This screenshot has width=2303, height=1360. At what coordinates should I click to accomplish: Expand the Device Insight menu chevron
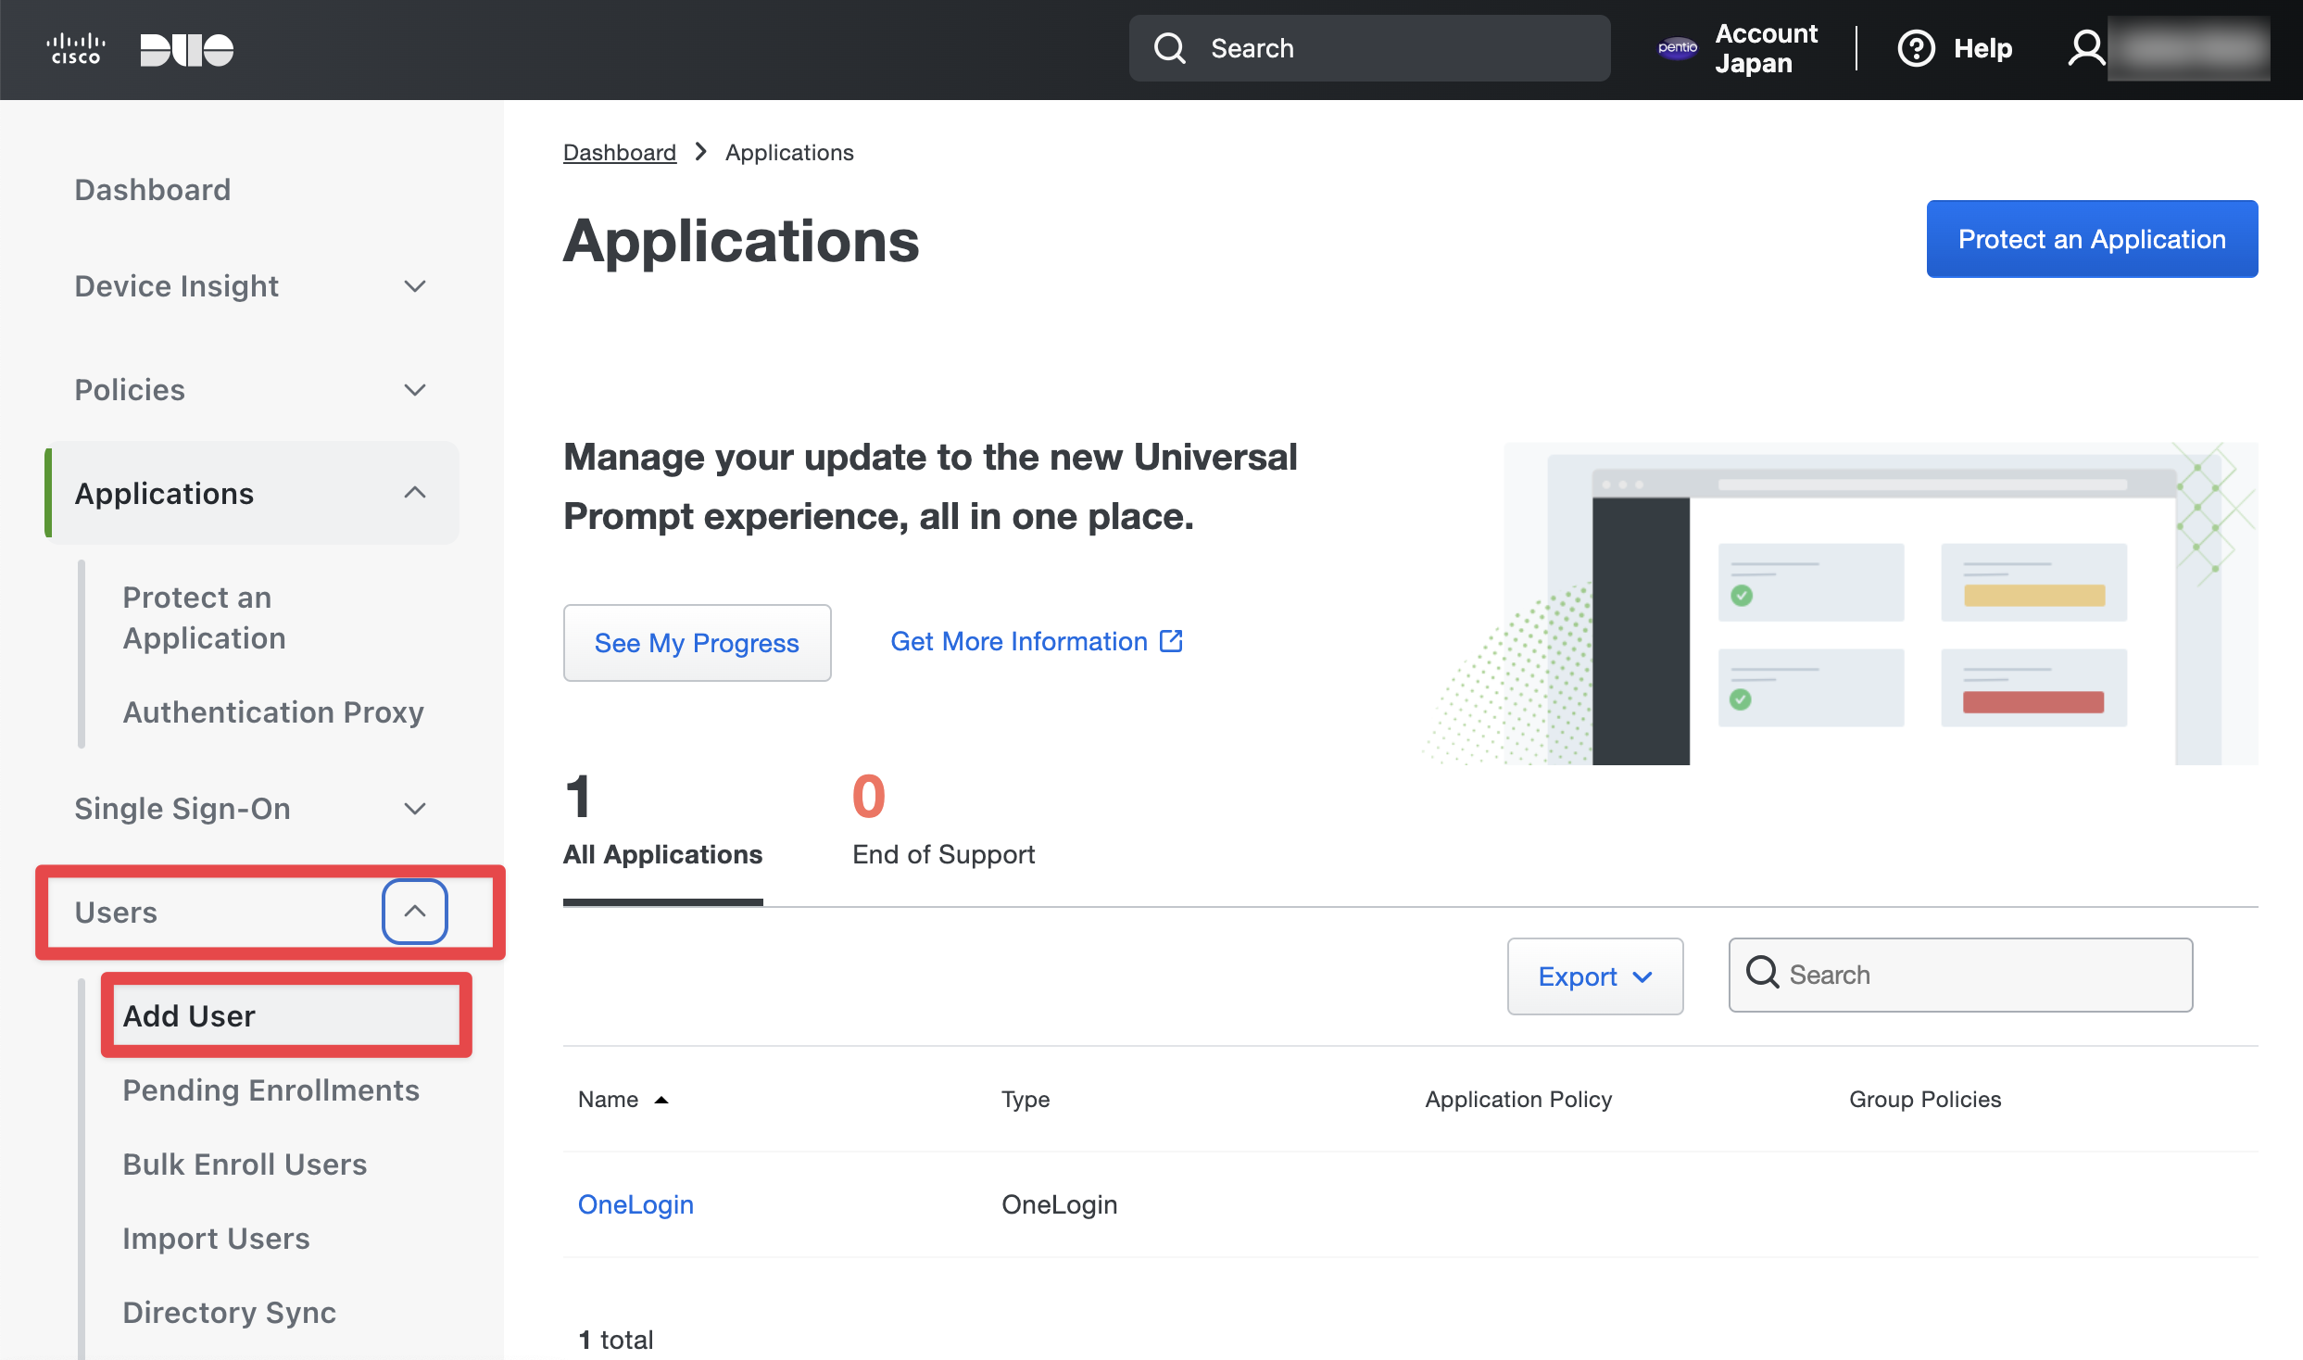click(x=415, y=286)
